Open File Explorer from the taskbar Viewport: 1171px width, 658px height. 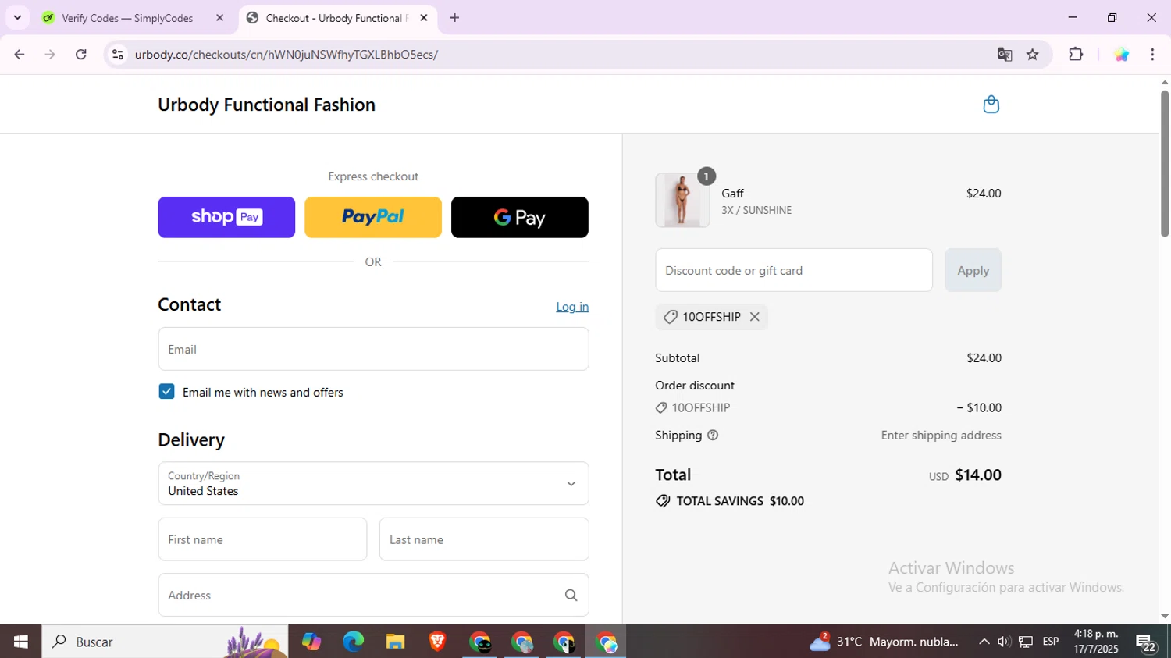coord(395,642)
